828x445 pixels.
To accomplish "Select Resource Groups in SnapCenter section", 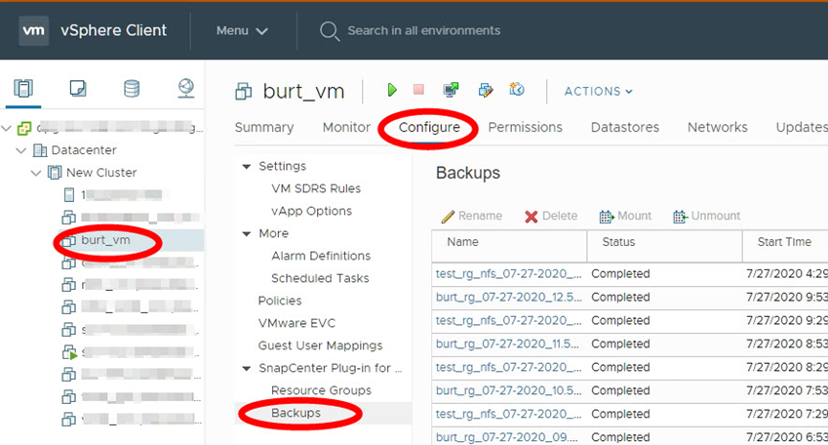I will coord(321,390).
